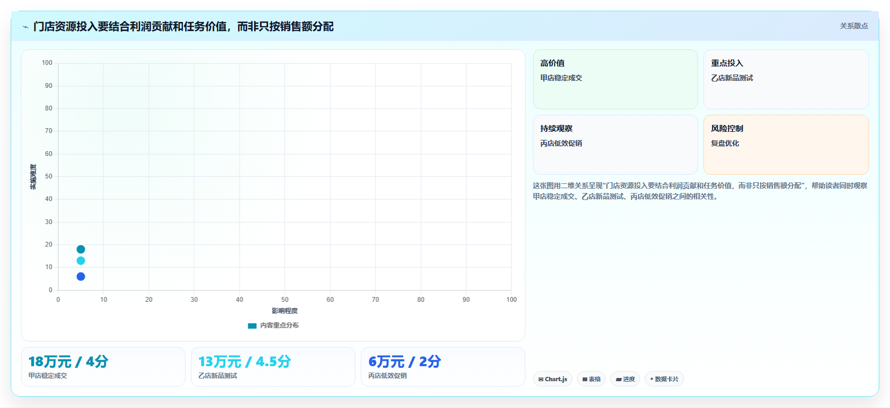Click the 影响程度 x-axis title
Viewport: 890px width, 408px height.
pyautogui.click(x=285, y=311)
